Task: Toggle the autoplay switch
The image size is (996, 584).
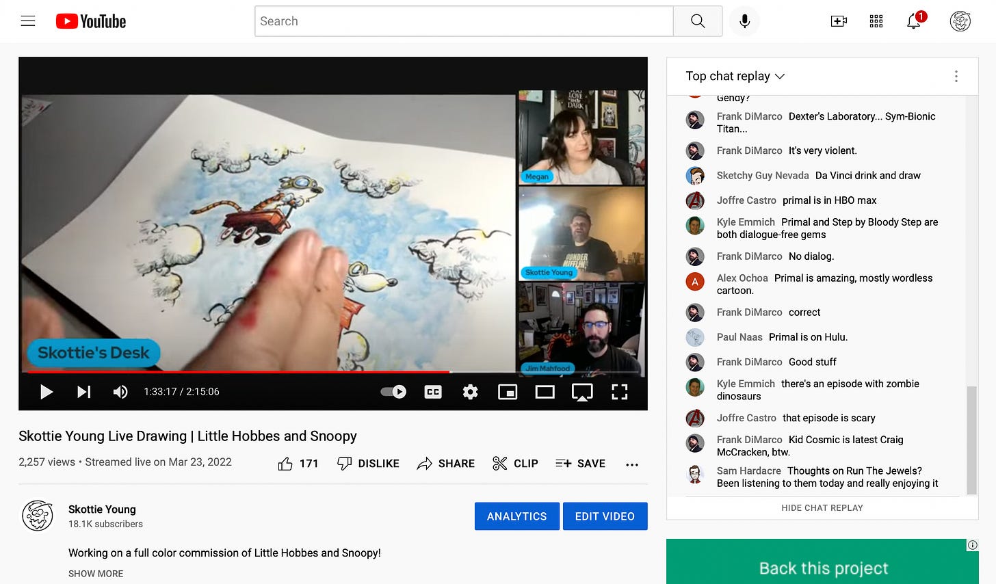Action: tap(393, 392)
